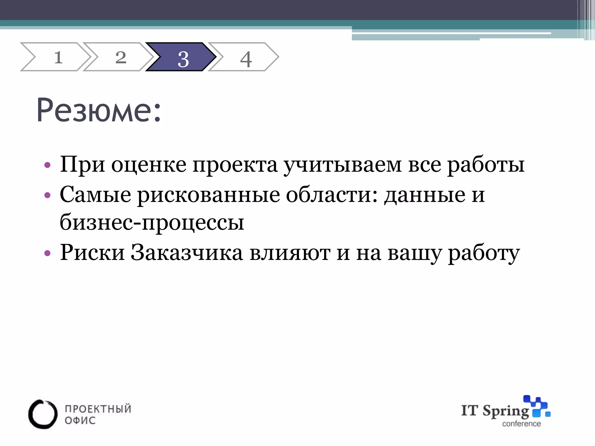This screenshot has width=595, height=446.
Task: Click the 'ПРОЕКТНЫЙ ОФИС' logo text
Action: (98, 415)
